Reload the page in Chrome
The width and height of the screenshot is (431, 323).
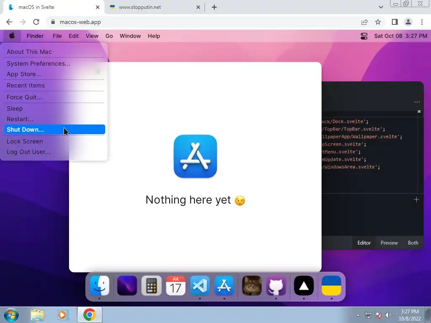36,22
